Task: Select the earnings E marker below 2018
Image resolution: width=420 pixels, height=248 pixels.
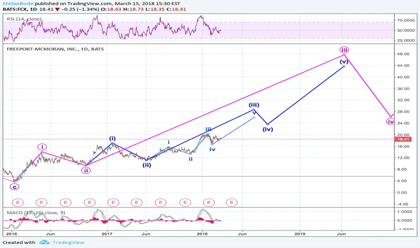Action: (209, 202)
